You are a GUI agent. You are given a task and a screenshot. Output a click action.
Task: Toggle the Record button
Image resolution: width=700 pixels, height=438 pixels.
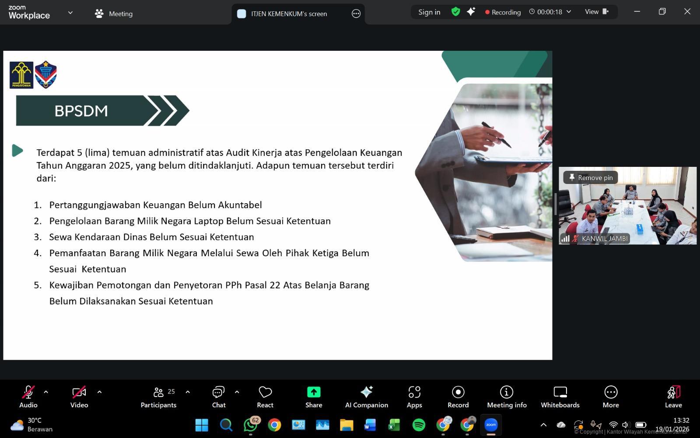(458, 397)
